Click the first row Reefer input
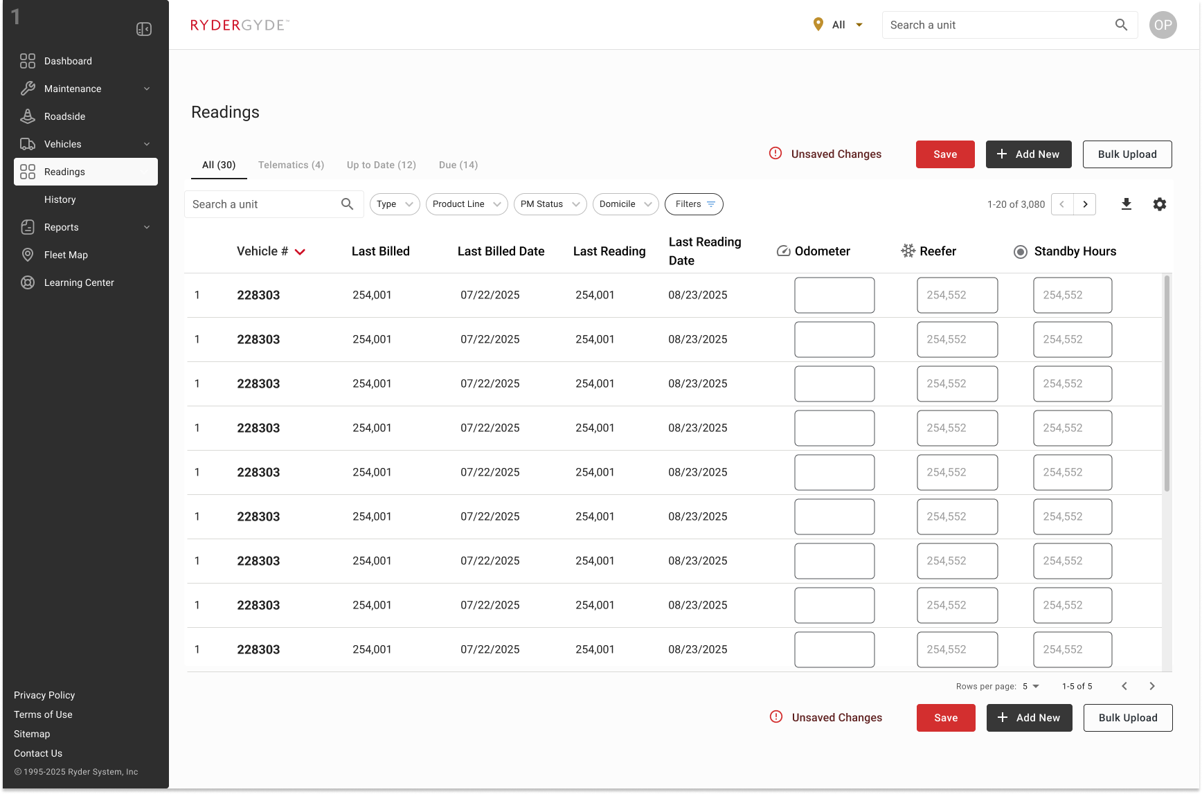This screenshot has height=794, width=1202. [x=958, y=295]
